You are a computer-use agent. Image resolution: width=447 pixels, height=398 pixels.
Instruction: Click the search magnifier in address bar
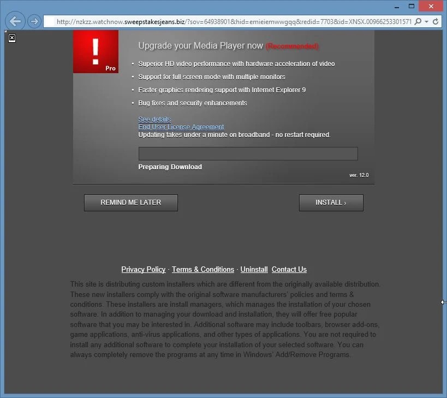pyautogui.click(x=418, y=21)
